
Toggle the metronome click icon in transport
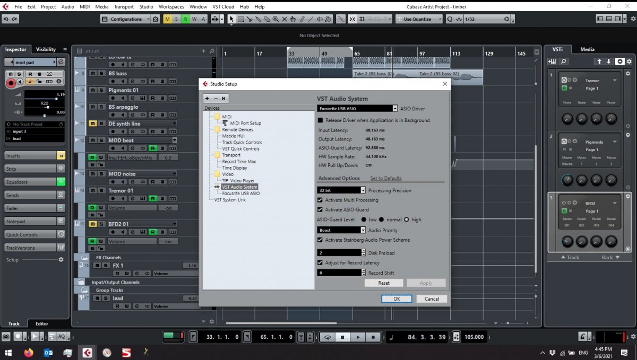click(x=583, y=337)
